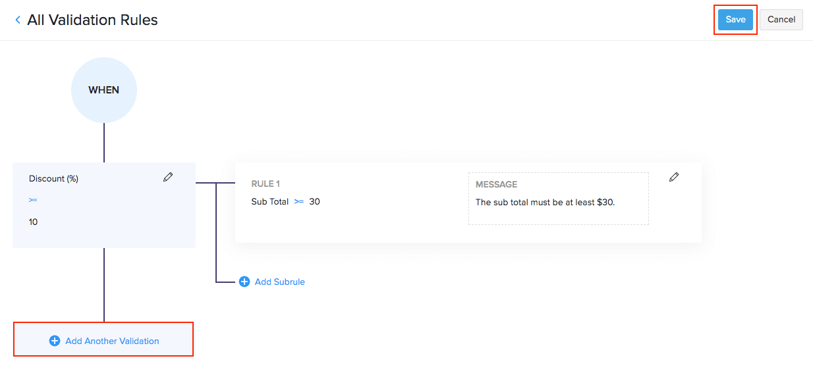The width and height of the screenshot is (813, 373).
Task: Click the MESSAGE heading in the rule card
Action: 496,184
